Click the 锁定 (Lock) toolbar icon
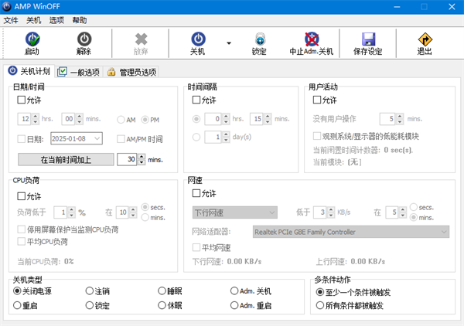The width and height of the screenshot is (464, 326). [260, 39]
